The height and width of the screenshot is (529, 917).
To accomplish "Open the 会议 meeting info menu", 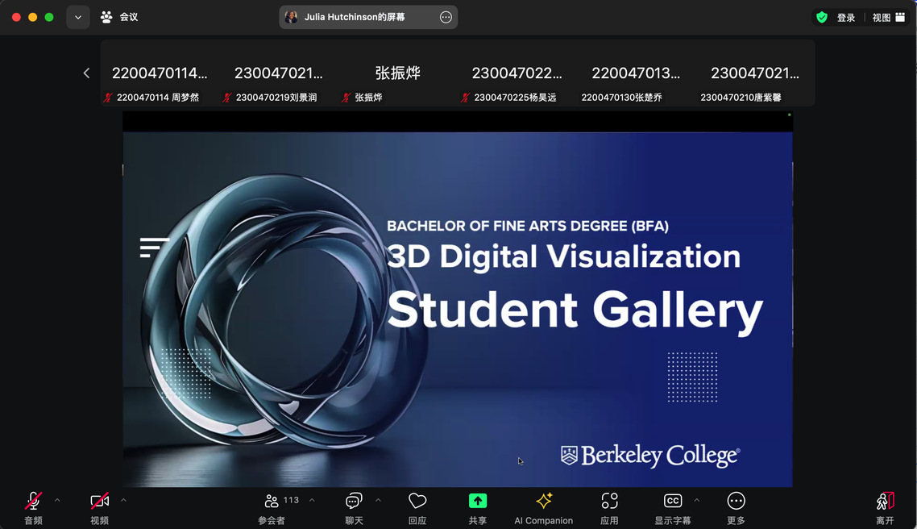I will [x=119, y=17].
